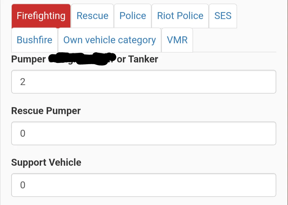Open the Police tab
The width and height of the screenshot is (288, 205).
tap(133, 16)
